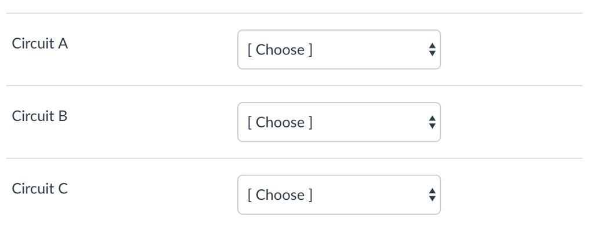Click the [ Choose ] placeholder beside Circuit A
Viewport: 594px width, 242px height.
[x=280, y=50]
